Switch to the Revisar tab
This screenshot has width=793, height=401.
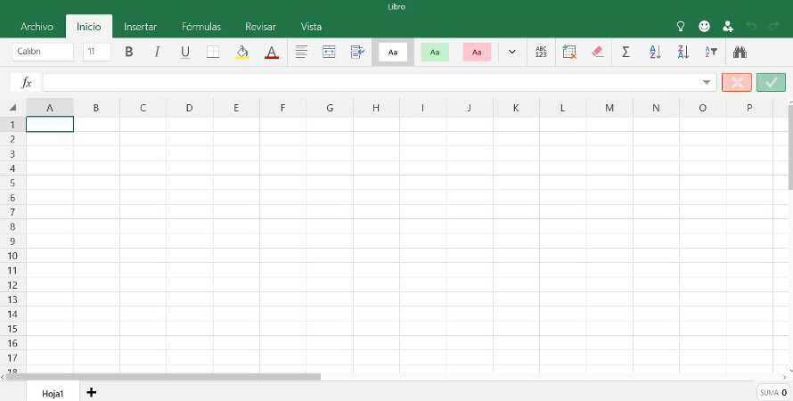260,27
